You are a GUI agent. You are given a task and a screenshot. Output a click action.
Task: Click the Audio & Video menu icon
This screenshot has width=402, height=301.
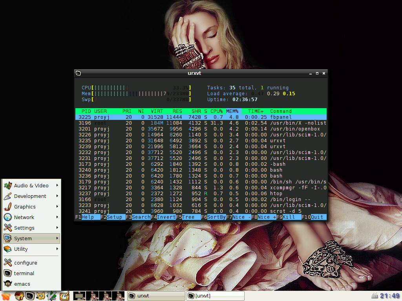tap(8, 185)
